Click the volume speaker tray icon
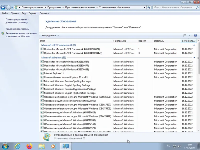The width and height of the screenshot is (200, 150). point(179,146)
